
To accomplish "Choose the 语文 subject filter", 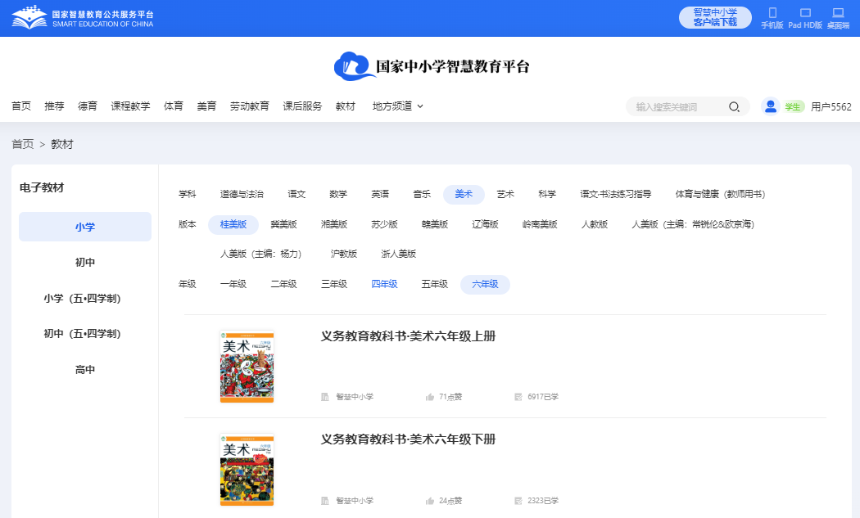I will point(296,194).
